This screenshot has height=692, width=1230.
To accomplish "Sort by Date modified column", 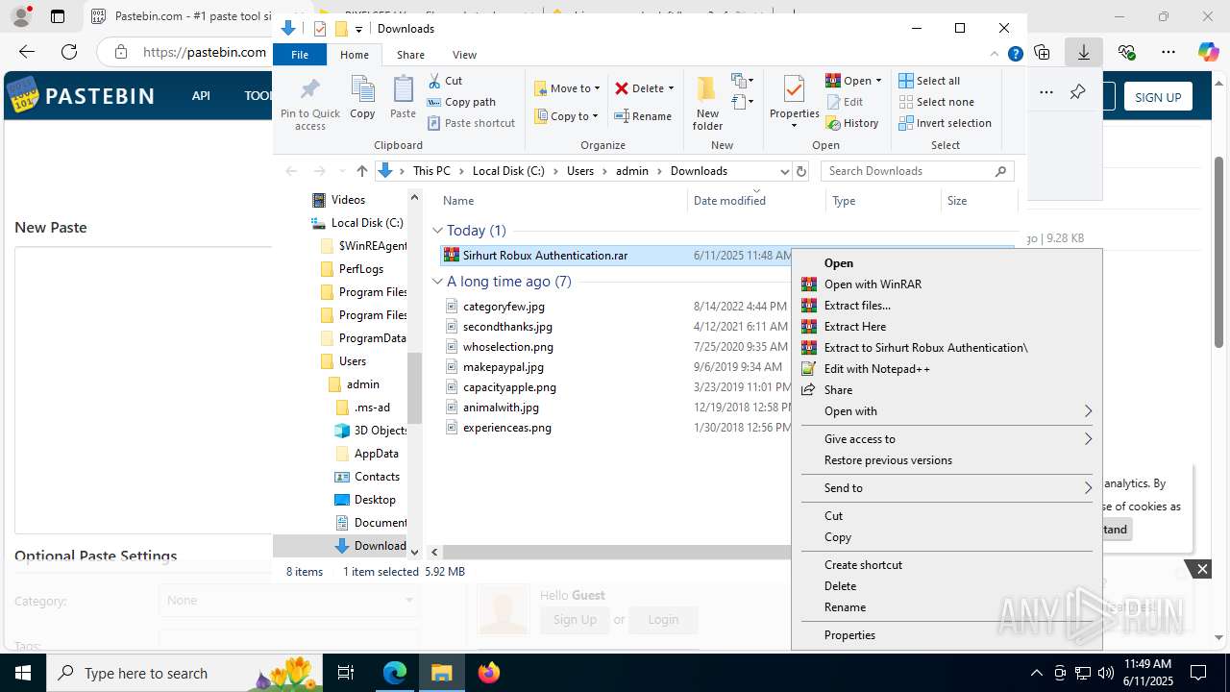I will (756, 201).
